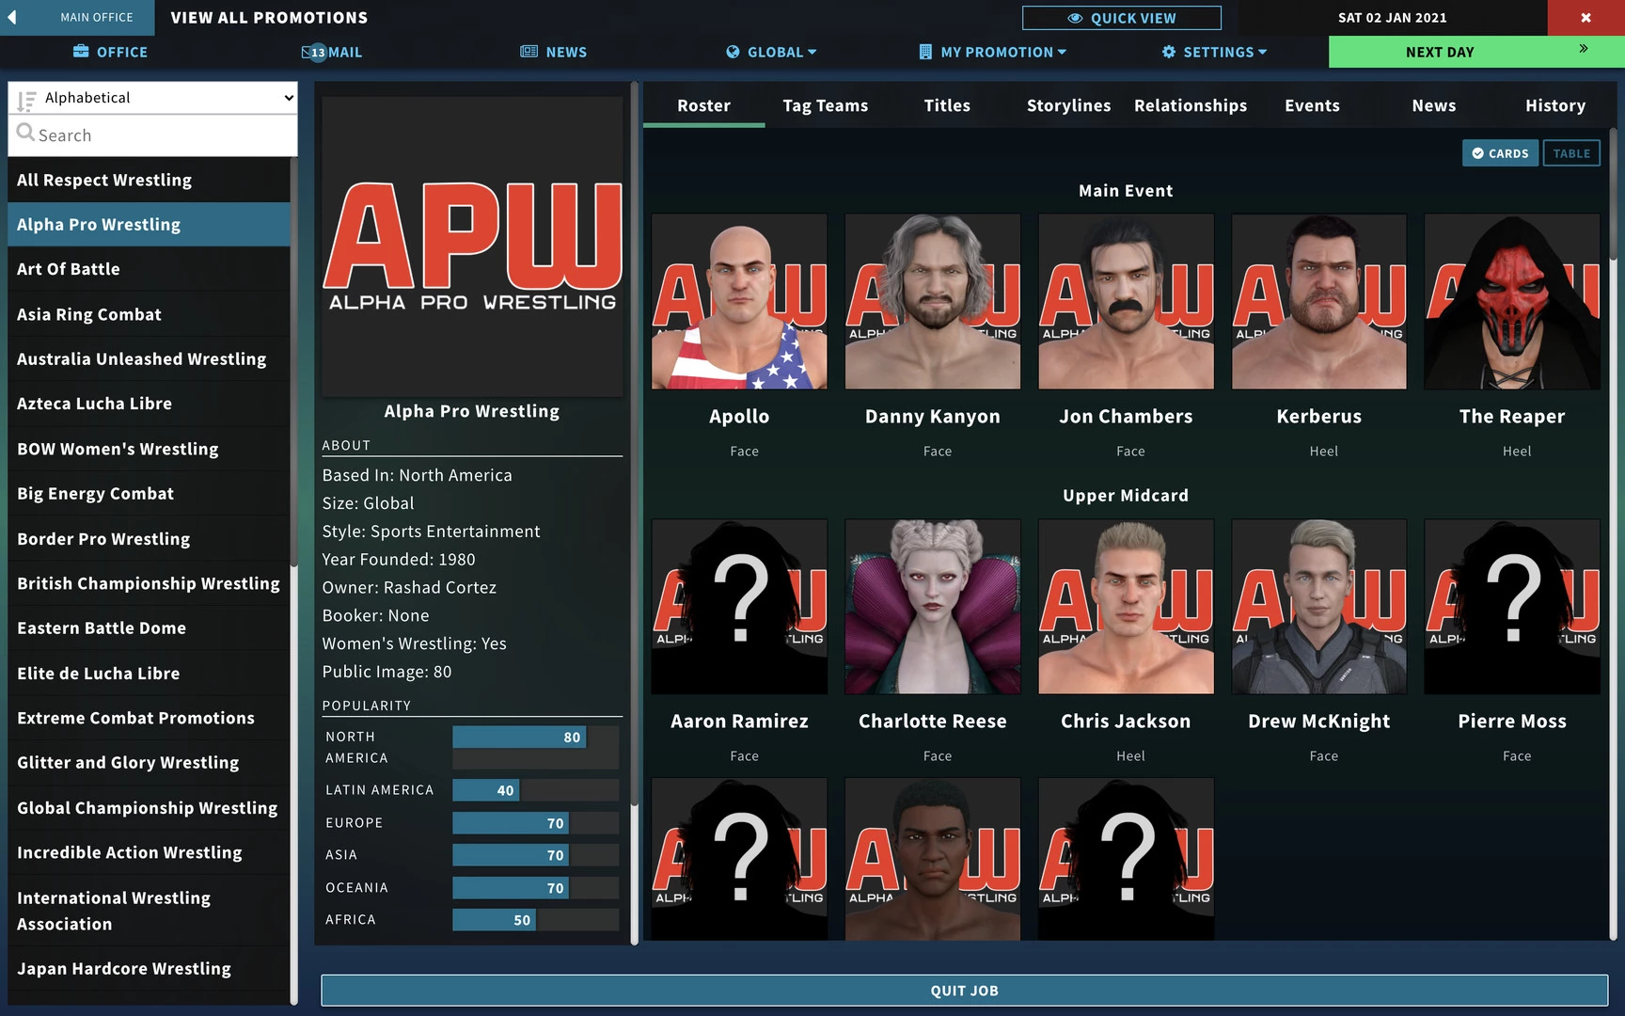Switch roster to Table view

tap(1571, 153)
